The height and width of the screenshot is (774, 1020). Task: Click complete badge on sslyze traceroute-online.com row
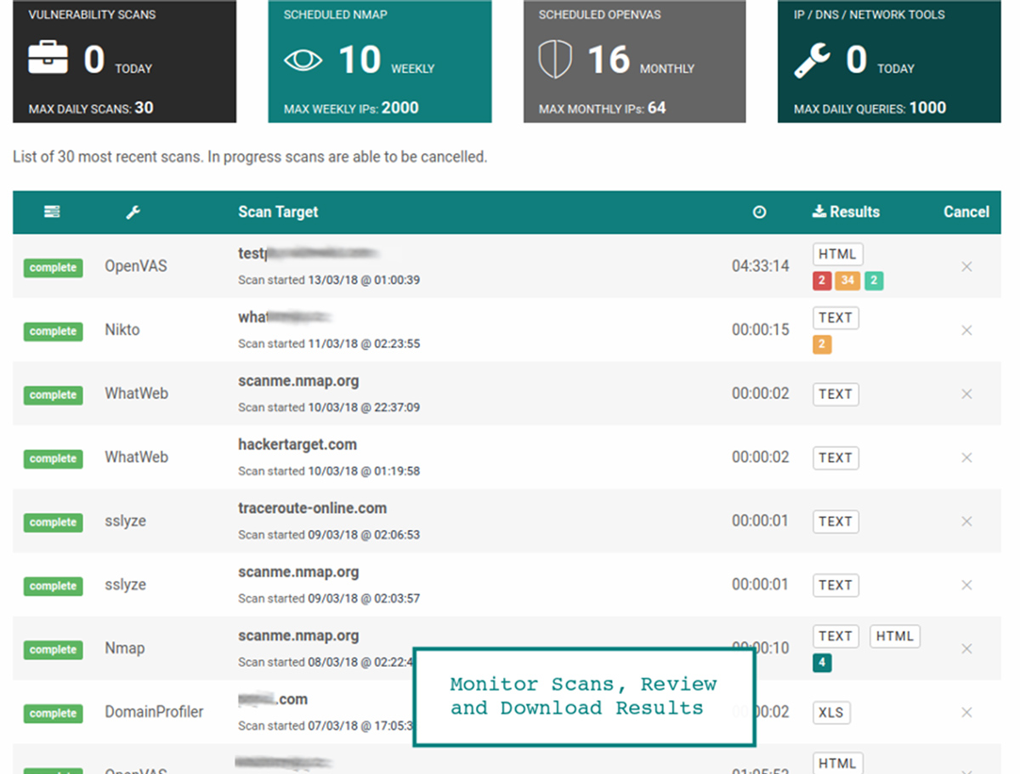point(53,522)
